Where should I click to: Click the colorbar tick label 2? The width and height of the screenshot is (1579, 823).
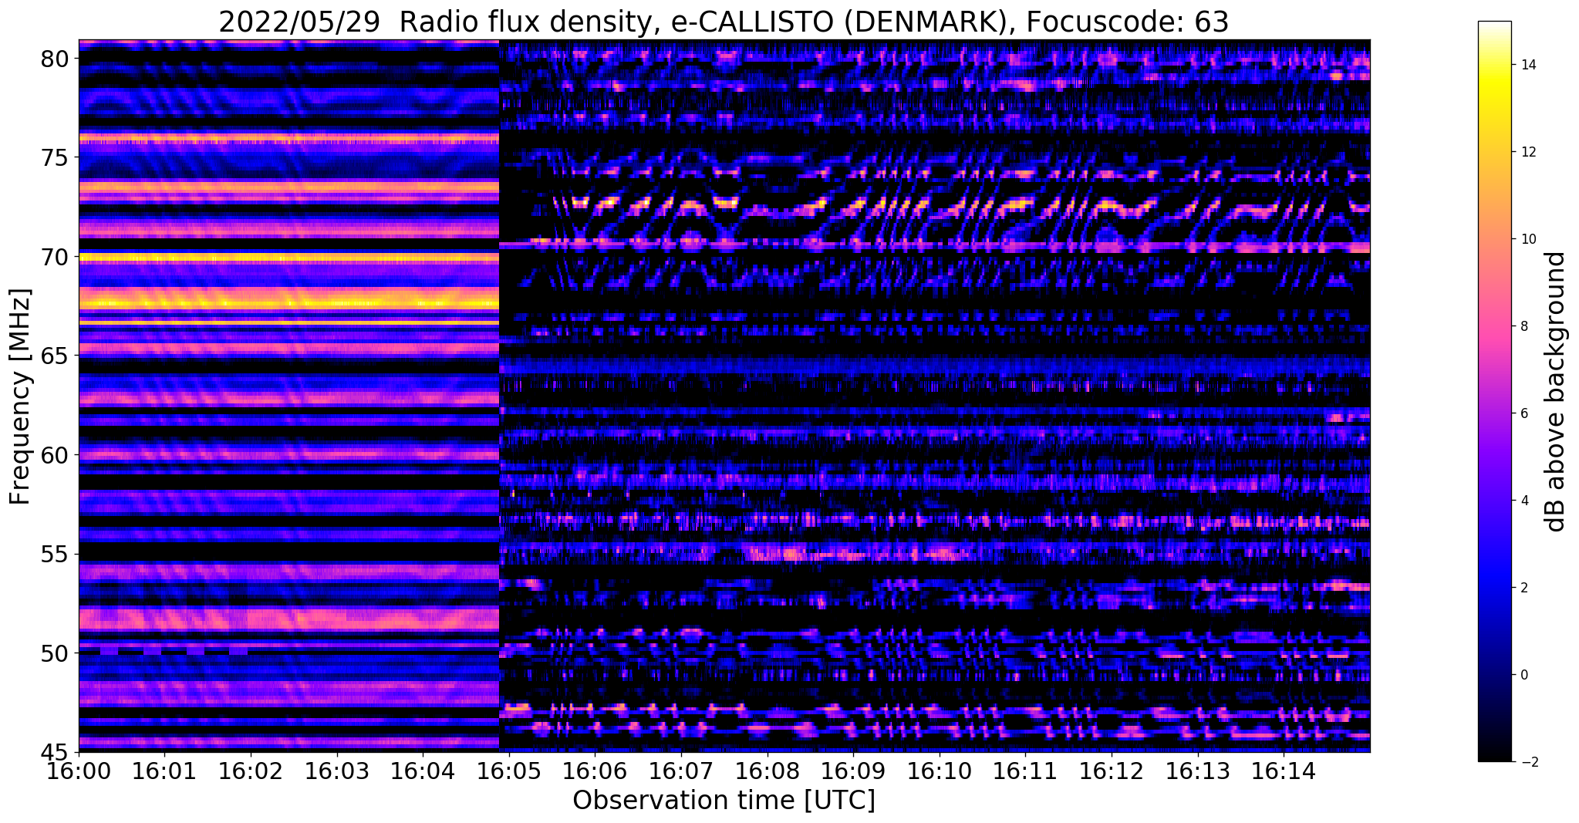(1523, 588)
